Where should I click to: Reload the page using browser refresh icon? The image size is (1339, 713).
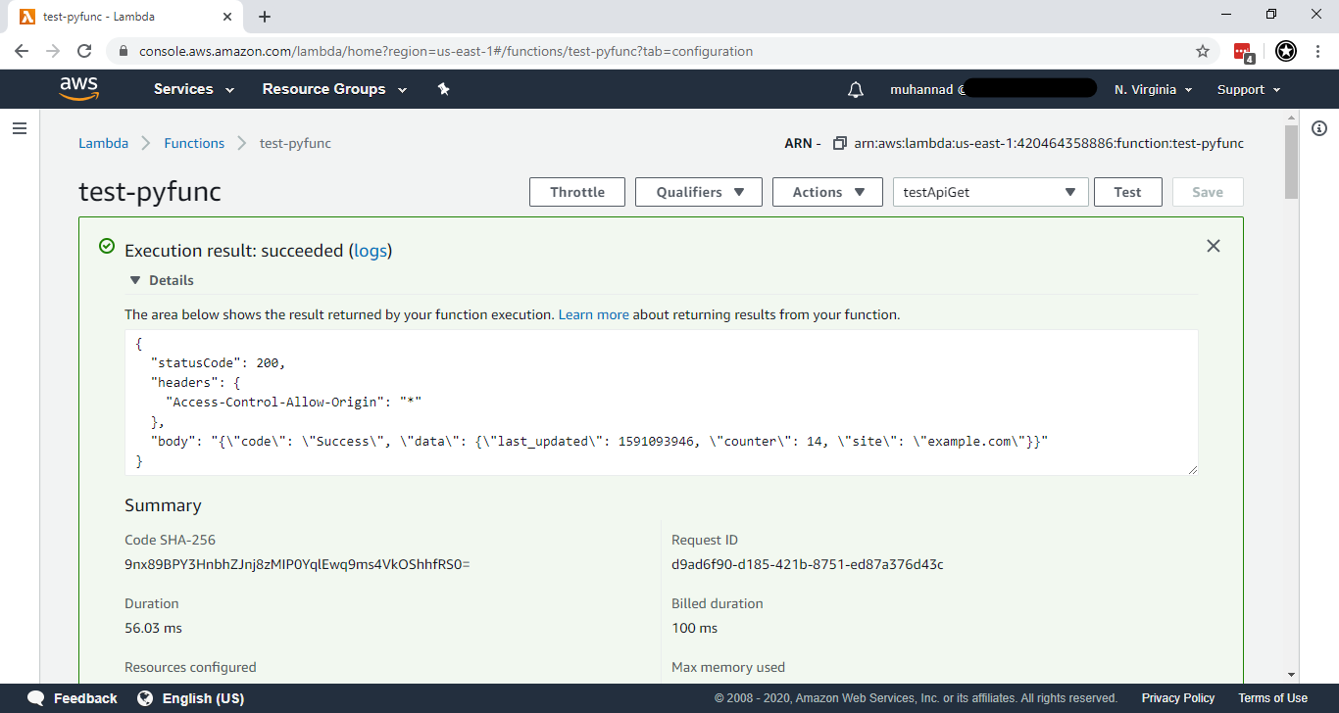pyautogui.click(x=84, y=51)
